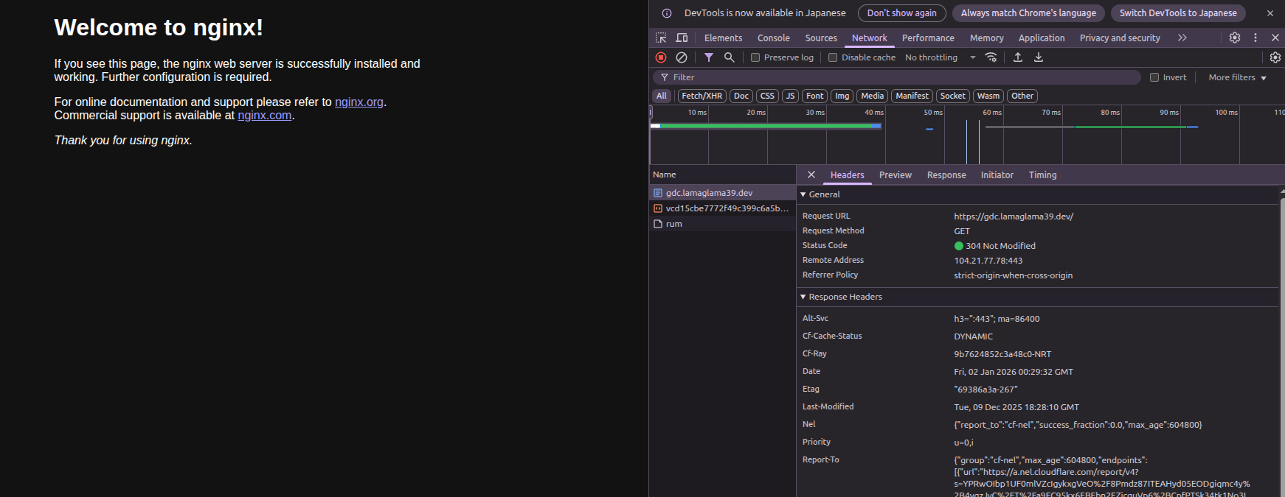
Task: Click the info icon in notification bar
Action: tap(667, 13)
